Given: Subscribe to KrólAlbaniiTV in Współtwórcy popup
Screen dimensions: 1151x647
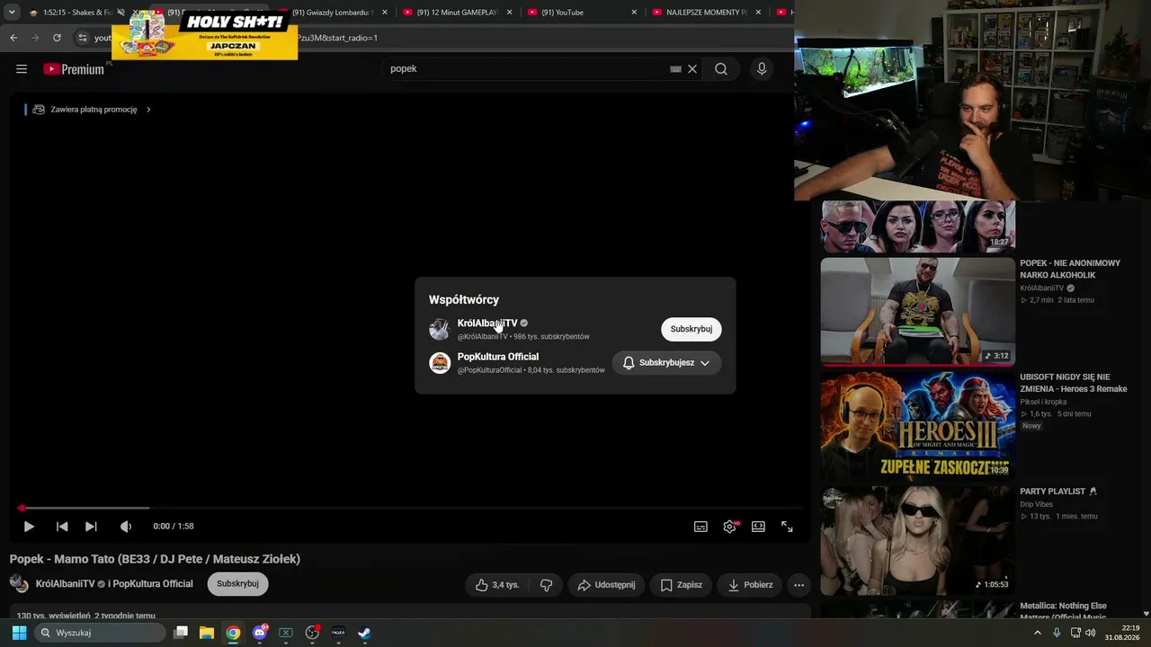Looking at the screenshot, I should [691, 329].
